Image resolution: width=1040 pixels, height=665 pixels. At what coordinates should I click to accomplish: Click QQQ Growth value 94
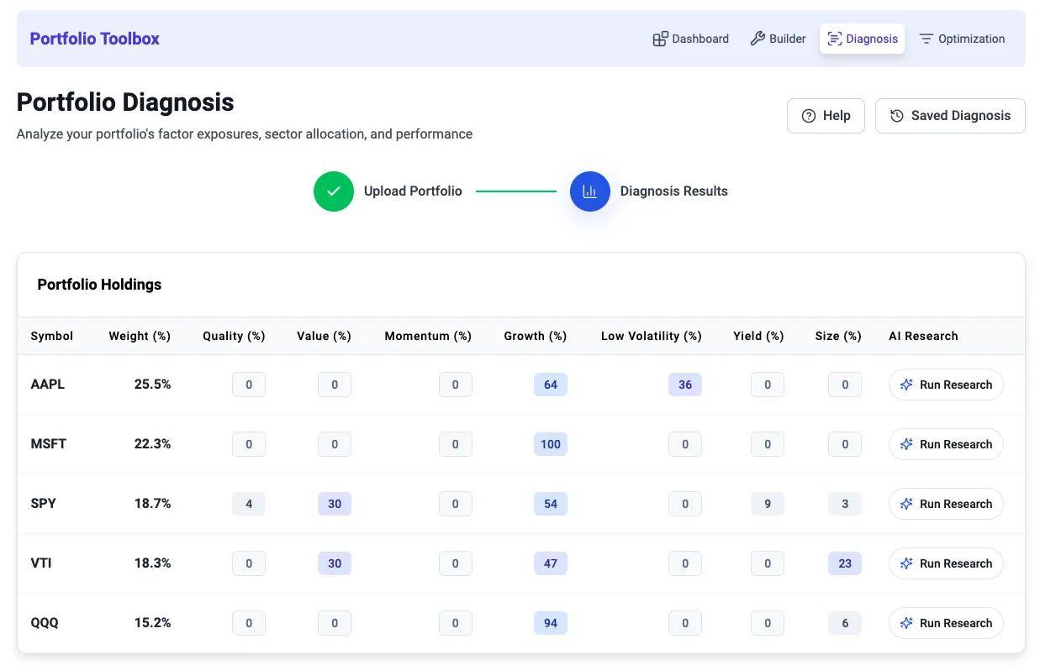point(551,623)
